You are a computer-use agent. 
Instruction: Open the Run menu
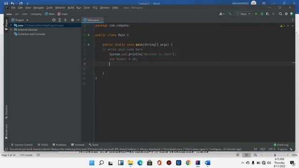tap(79, 8)
